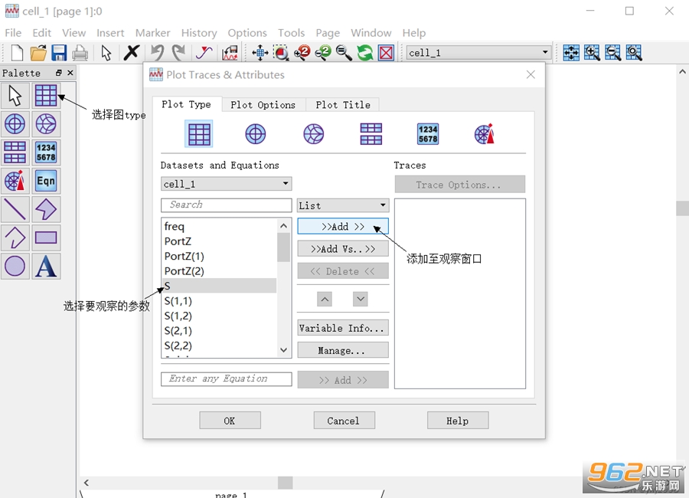The width and height of the screenshot is (689, 498).
Task: Close the Palette panel with its X
Action: [70, 73]
